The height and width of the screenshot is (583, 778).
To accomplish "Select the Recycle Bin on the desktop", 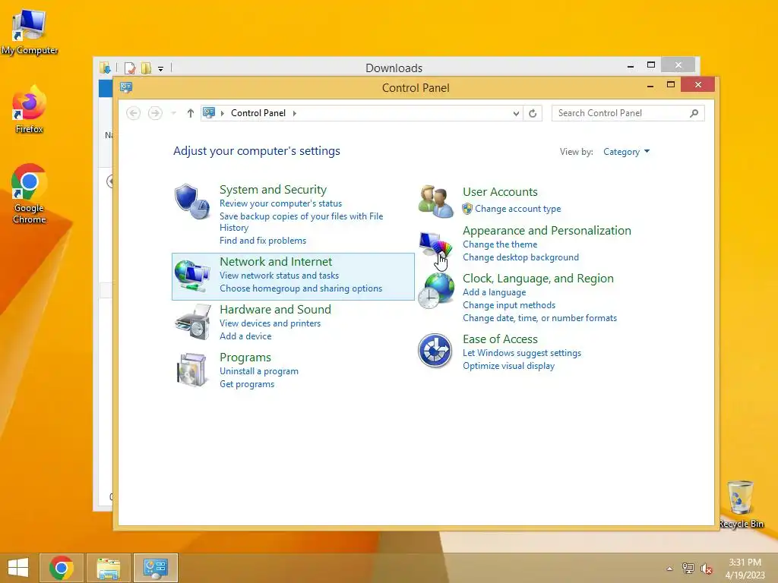I will 741,504.
